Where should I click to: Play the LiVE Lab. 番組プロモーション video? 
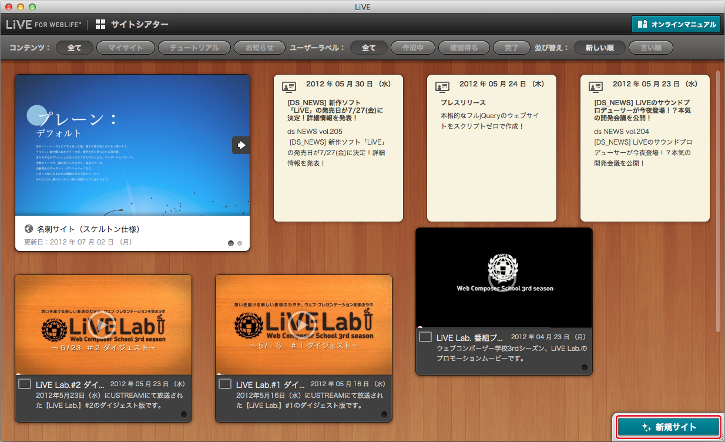pyautogui.click(x=502, y=277)
